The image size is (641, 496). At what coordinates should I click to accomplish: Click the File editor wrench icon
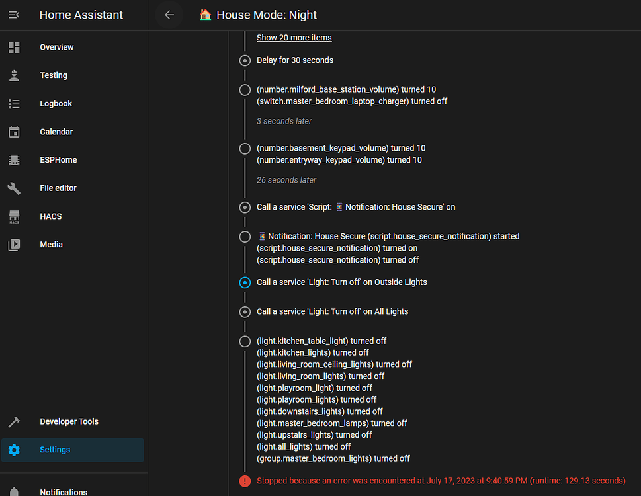coord(14,188)
